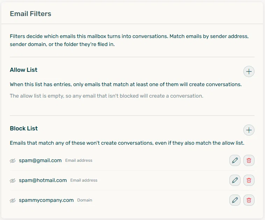
Task: Select the spam@hotmail.com entry text
Action: click(43, 180)
